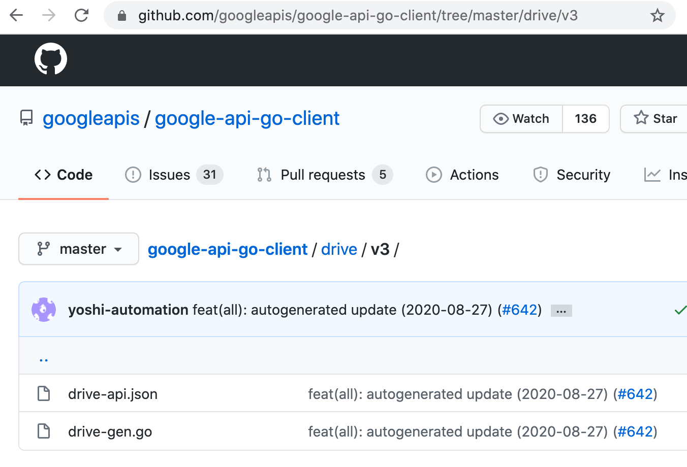Open #642 link in latest commit header
Screen dimensions: 687x467
coord(519,310)
